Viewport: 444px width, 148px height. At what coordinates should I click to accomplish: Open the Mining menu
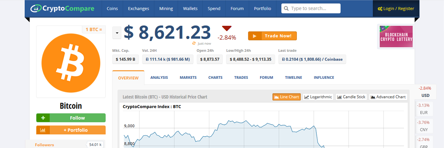pyautogui.click(x=166, y=9)
